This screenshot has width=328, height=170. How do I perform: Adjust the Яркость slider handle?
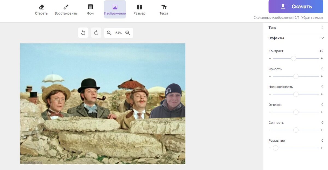point(296,76)
